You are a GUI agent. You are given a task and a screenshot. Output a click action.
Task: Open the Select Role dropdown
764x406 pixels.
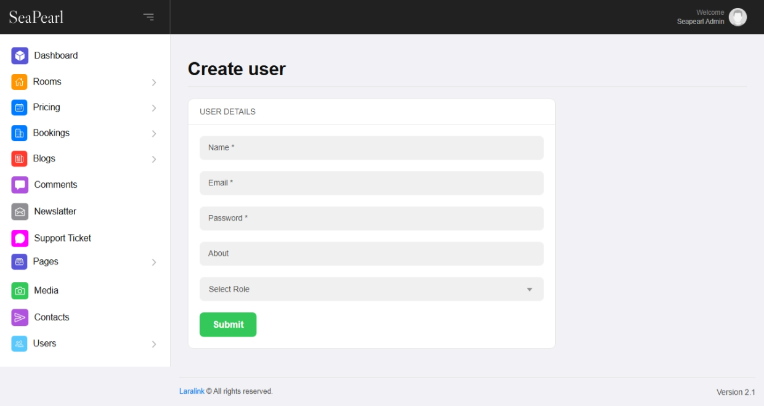[372, 289]
